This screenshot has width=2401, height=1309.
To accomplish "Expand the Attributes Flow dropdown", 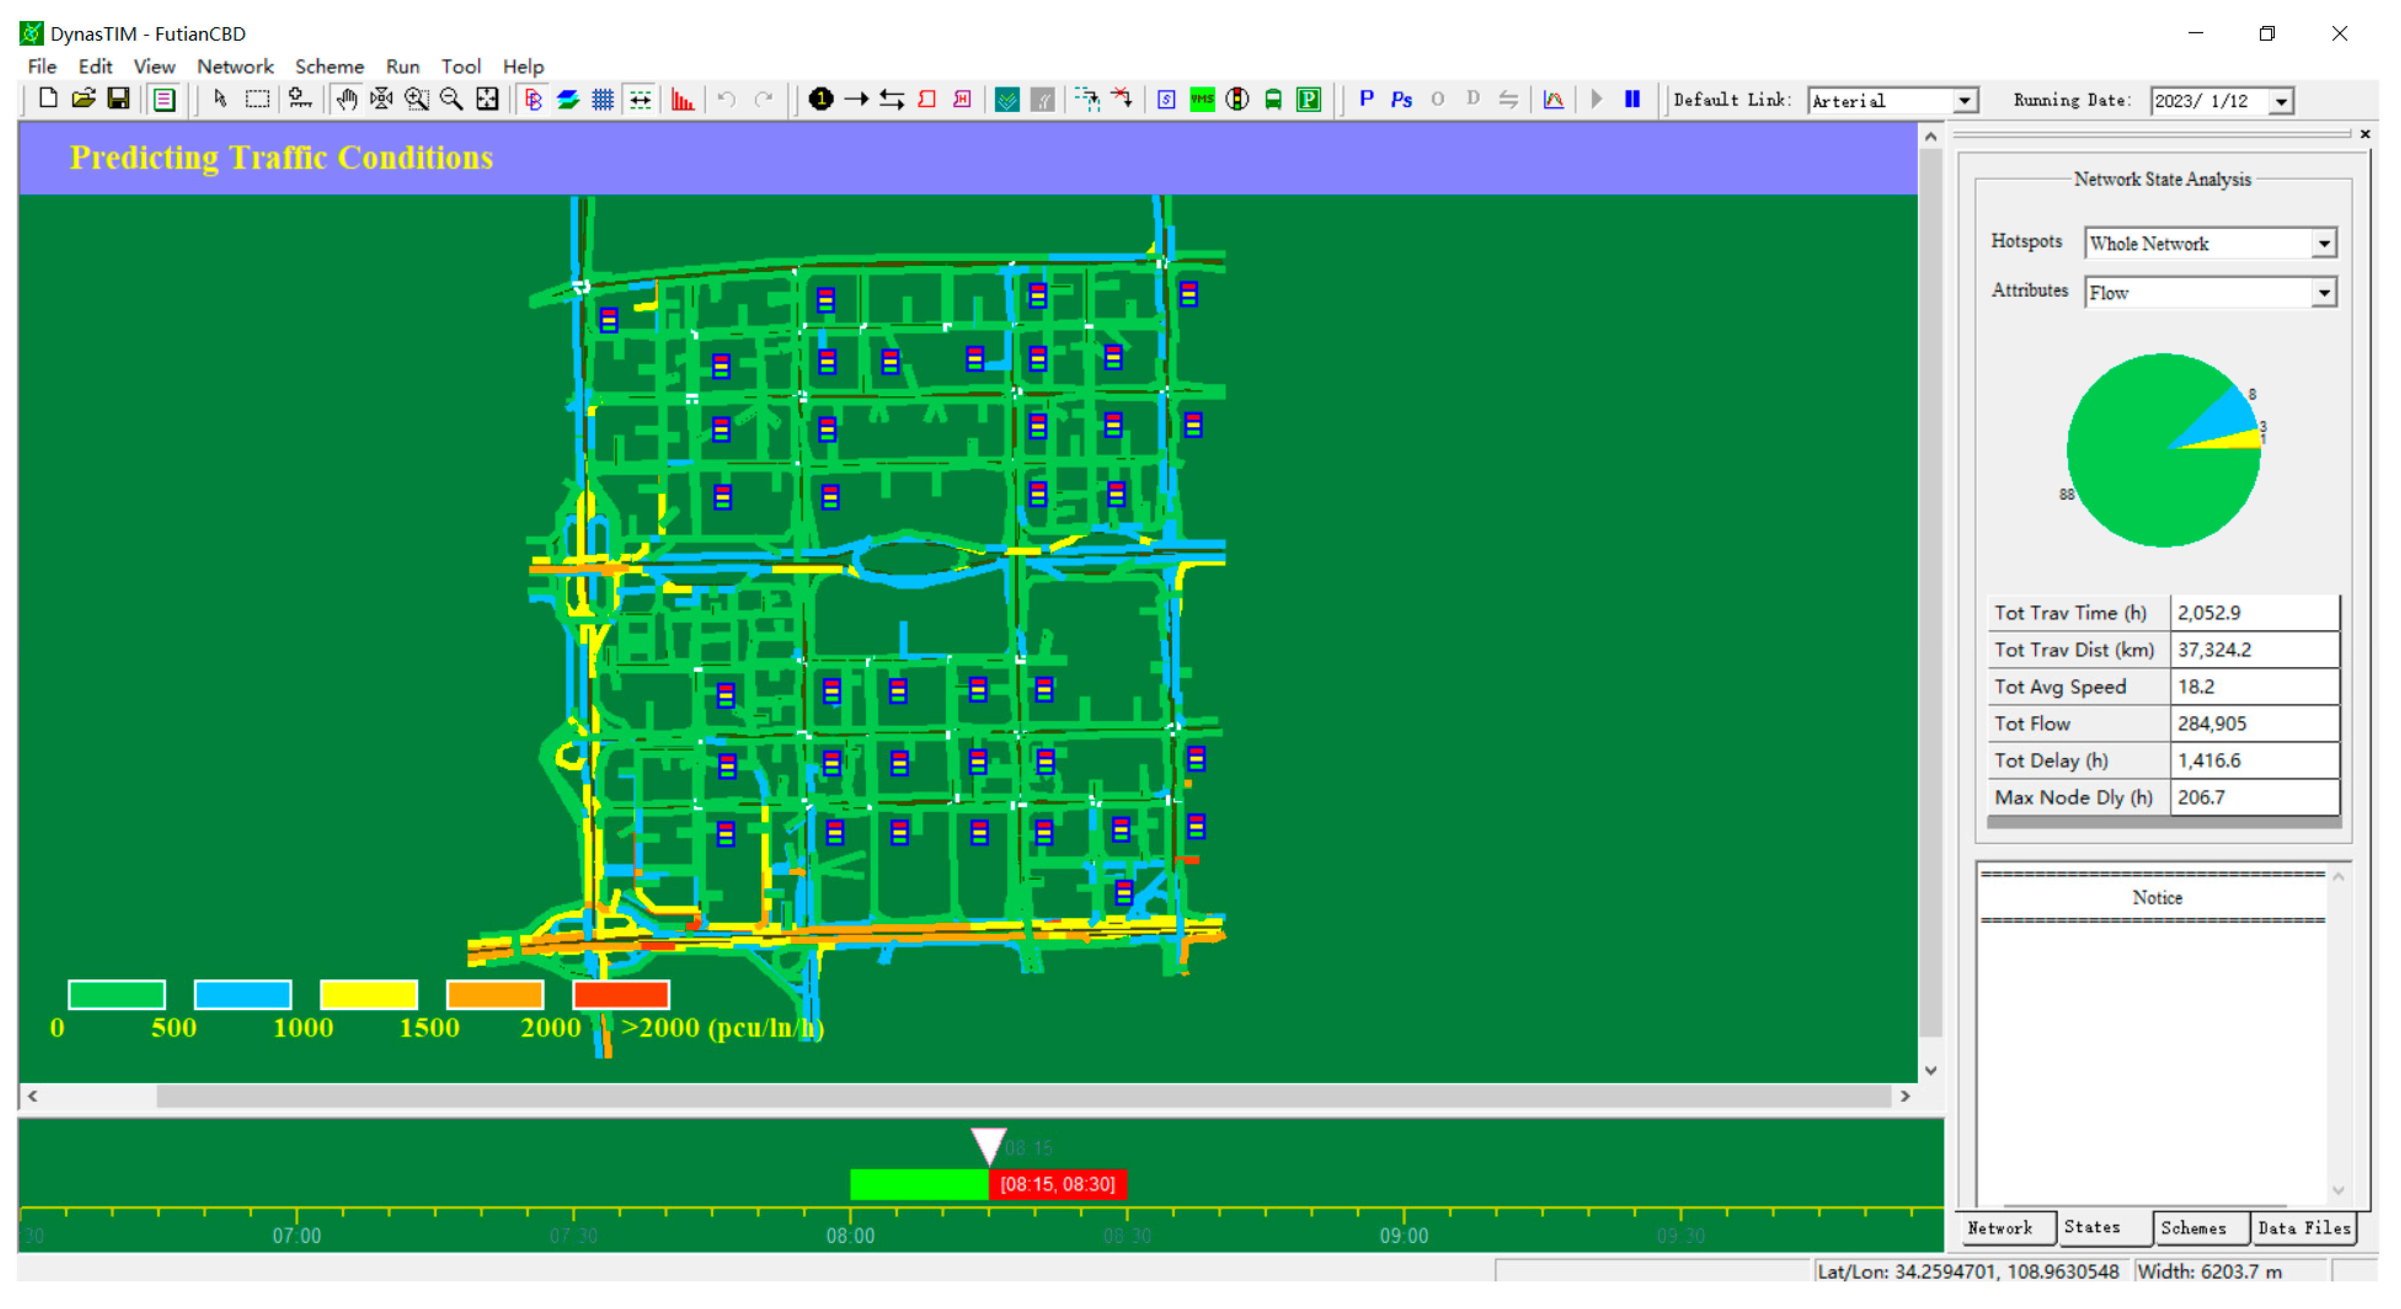I will pos(2324,292).
